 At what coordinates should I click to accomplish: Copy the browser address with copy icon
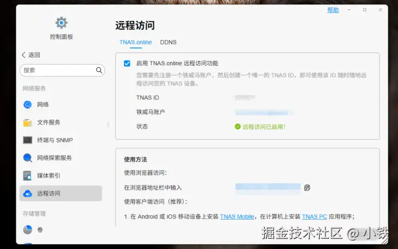tap(307, 188)
